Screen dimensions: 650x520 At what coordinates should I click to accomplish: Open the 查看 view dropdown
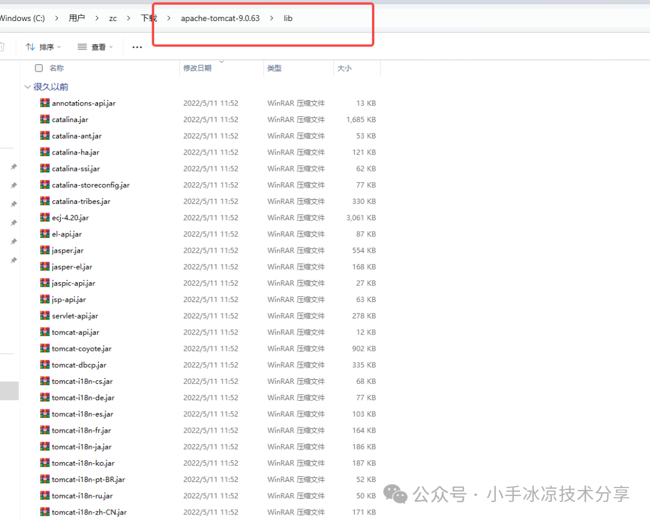click(95, 47)
